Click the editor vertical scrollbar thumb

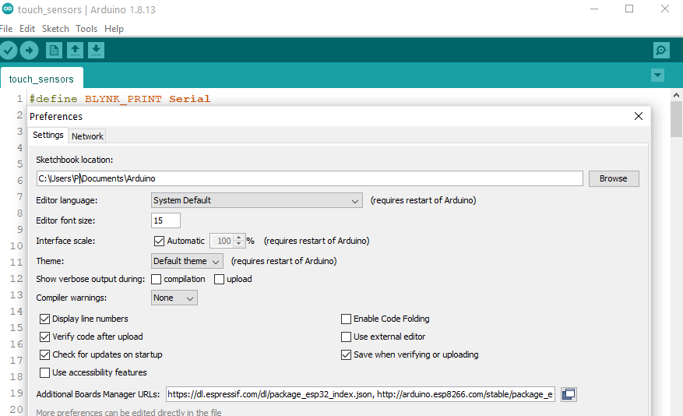coord(676,119)
